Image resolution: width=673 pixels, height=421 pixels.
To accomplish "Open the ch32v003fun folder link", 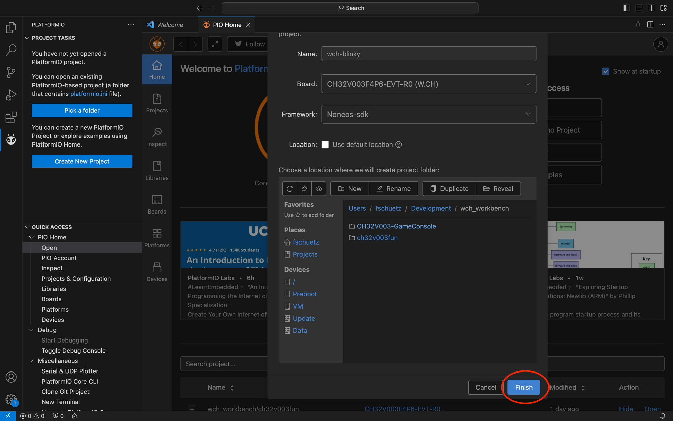I will (x=377, y=238).
